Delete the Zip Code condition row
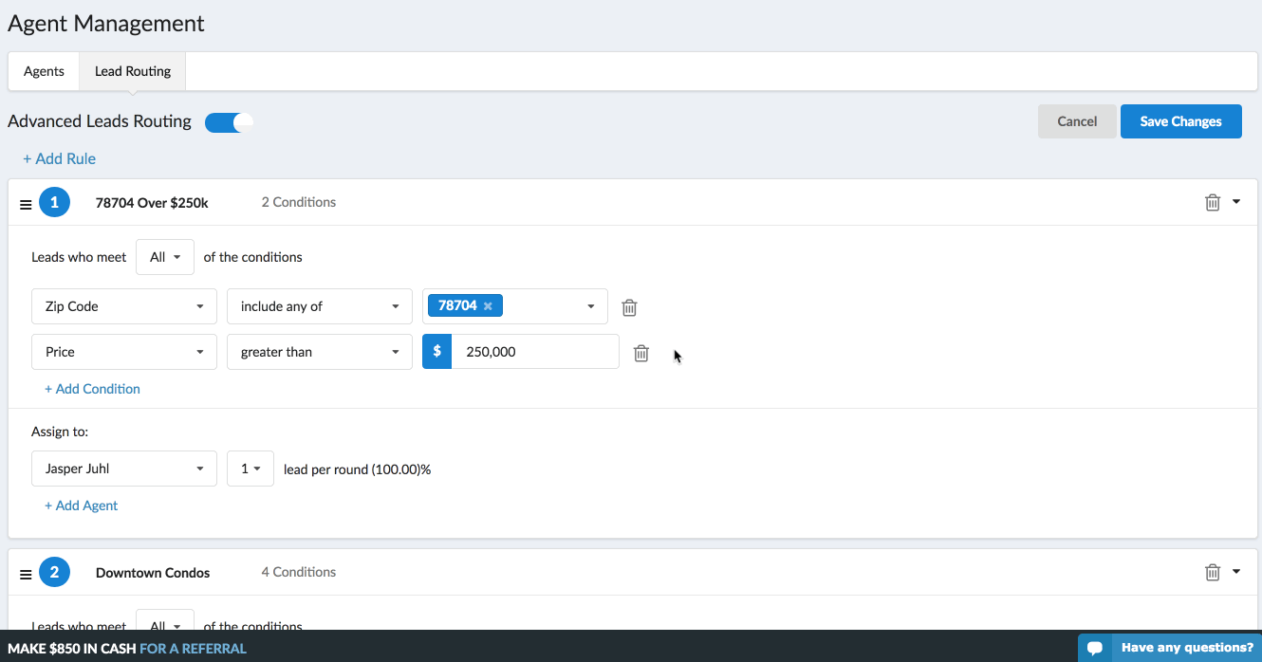The width and height of the screenshot is (1262, 662). (629, 307)
